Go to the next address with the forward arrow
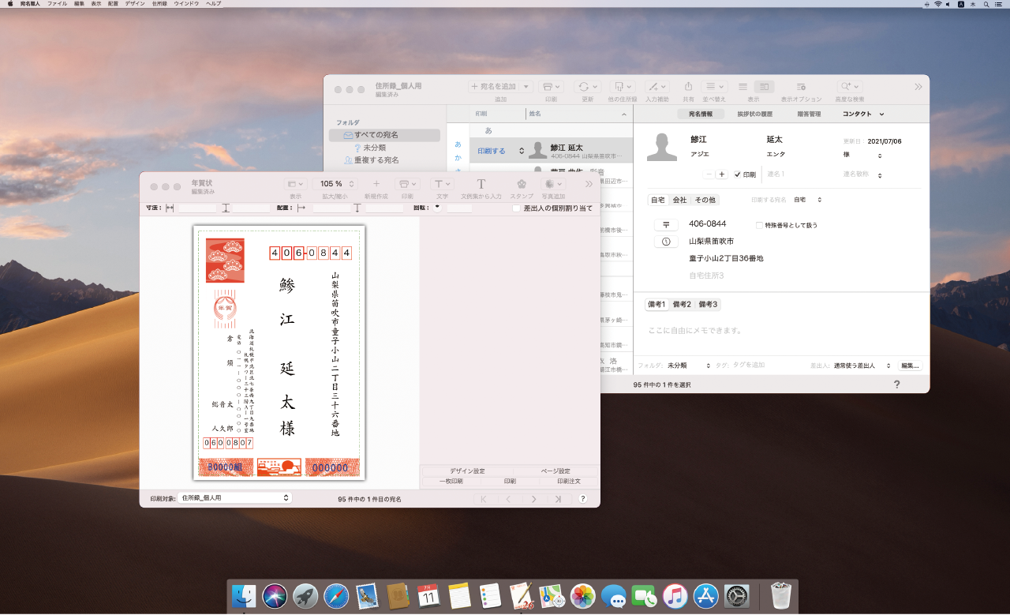 (533, 499)
